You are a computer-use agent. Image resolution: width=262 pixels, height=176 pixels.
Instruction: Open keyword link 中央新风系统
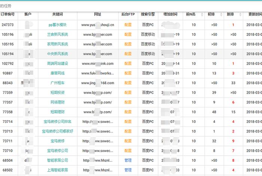pyautogui.click(x=58, y=54)
